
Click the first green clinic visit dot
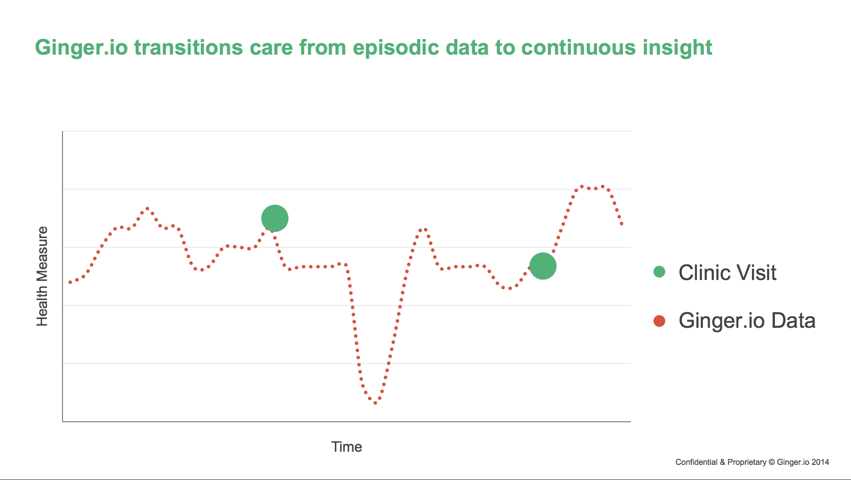tap(275, 219)
